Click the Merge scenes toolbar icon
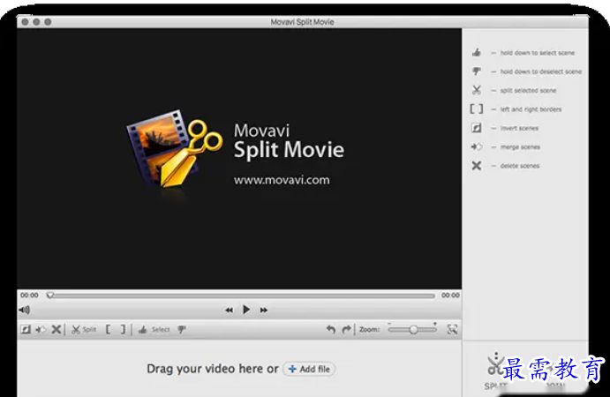 41,330
